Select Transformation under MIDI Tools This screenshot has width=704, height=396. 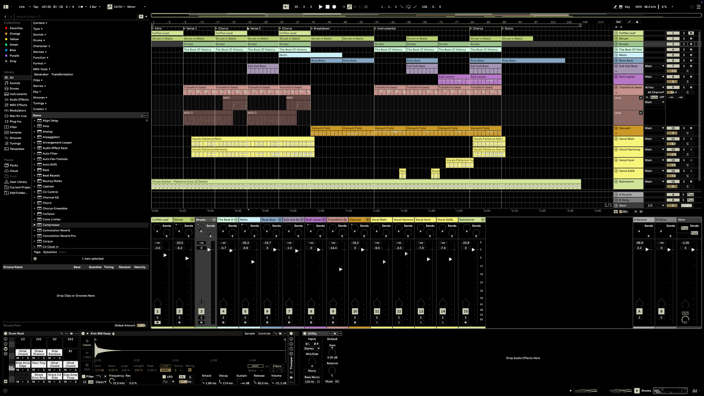click(x=62, y=75)
